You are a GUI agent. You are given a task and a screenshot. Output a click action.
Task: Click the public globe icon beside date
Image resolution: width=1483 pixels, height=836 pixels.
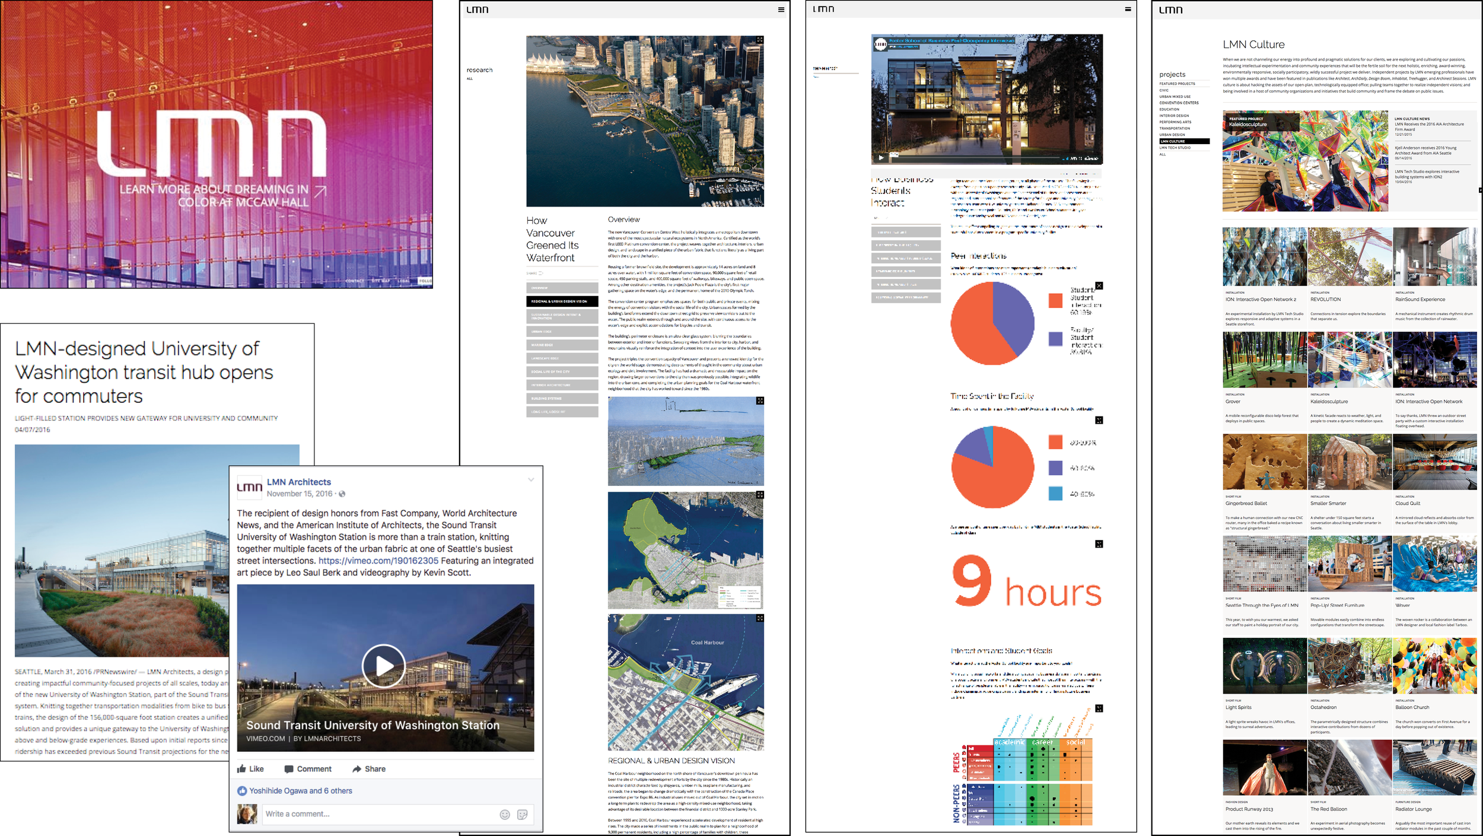(x=342, y=494)
